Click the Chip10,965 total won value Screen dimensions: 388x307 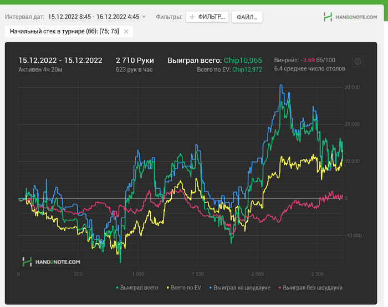[243, 60]
